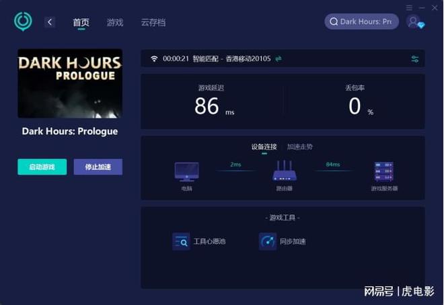
Task: Open the 云存档 tab
Action: [x=153, y=22]
